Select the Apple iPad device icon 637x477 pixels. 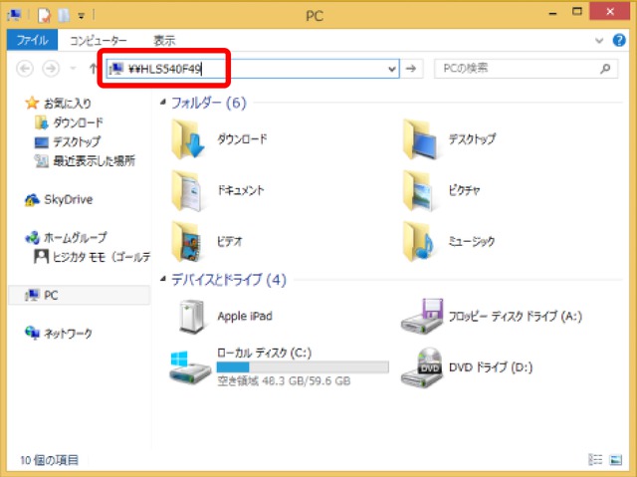(192, 317)
